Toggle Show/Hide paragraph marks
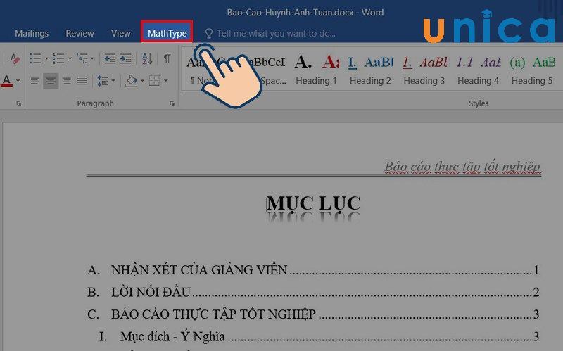This screenshot has height=351, width=563. coord(167,58)
